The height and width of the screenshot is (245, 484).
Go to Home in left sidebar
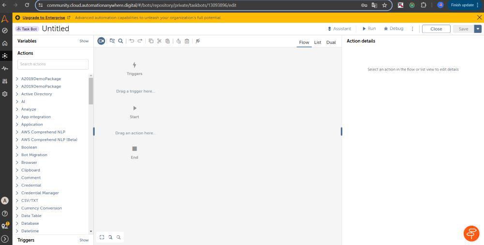point(5,43)
